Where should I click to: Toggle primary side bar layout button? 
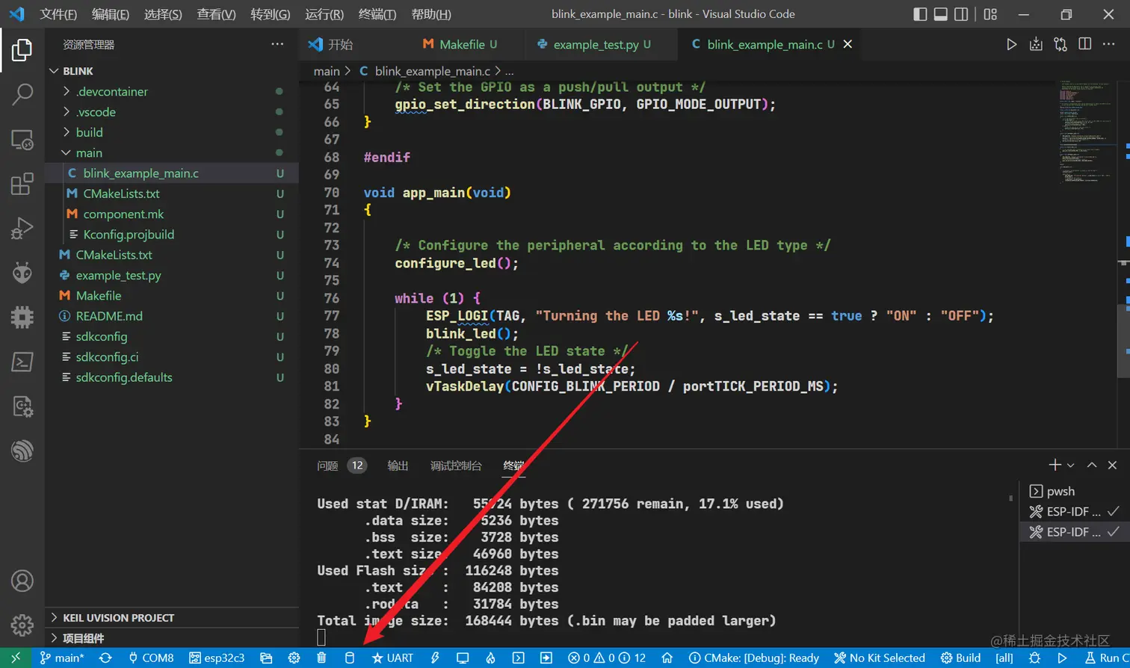click(921, 14)
